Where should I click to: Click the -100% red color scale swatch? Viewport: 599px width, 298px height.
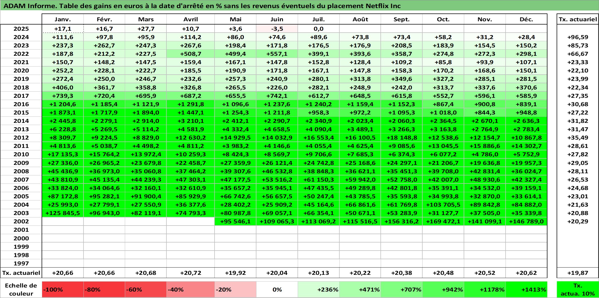63,290
